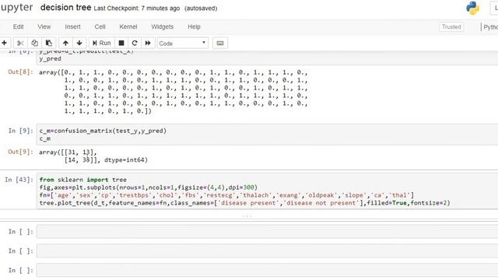The image size is (498, 280).
Task: Click the y_pred line in the top cell
Action: click(50, 59)
